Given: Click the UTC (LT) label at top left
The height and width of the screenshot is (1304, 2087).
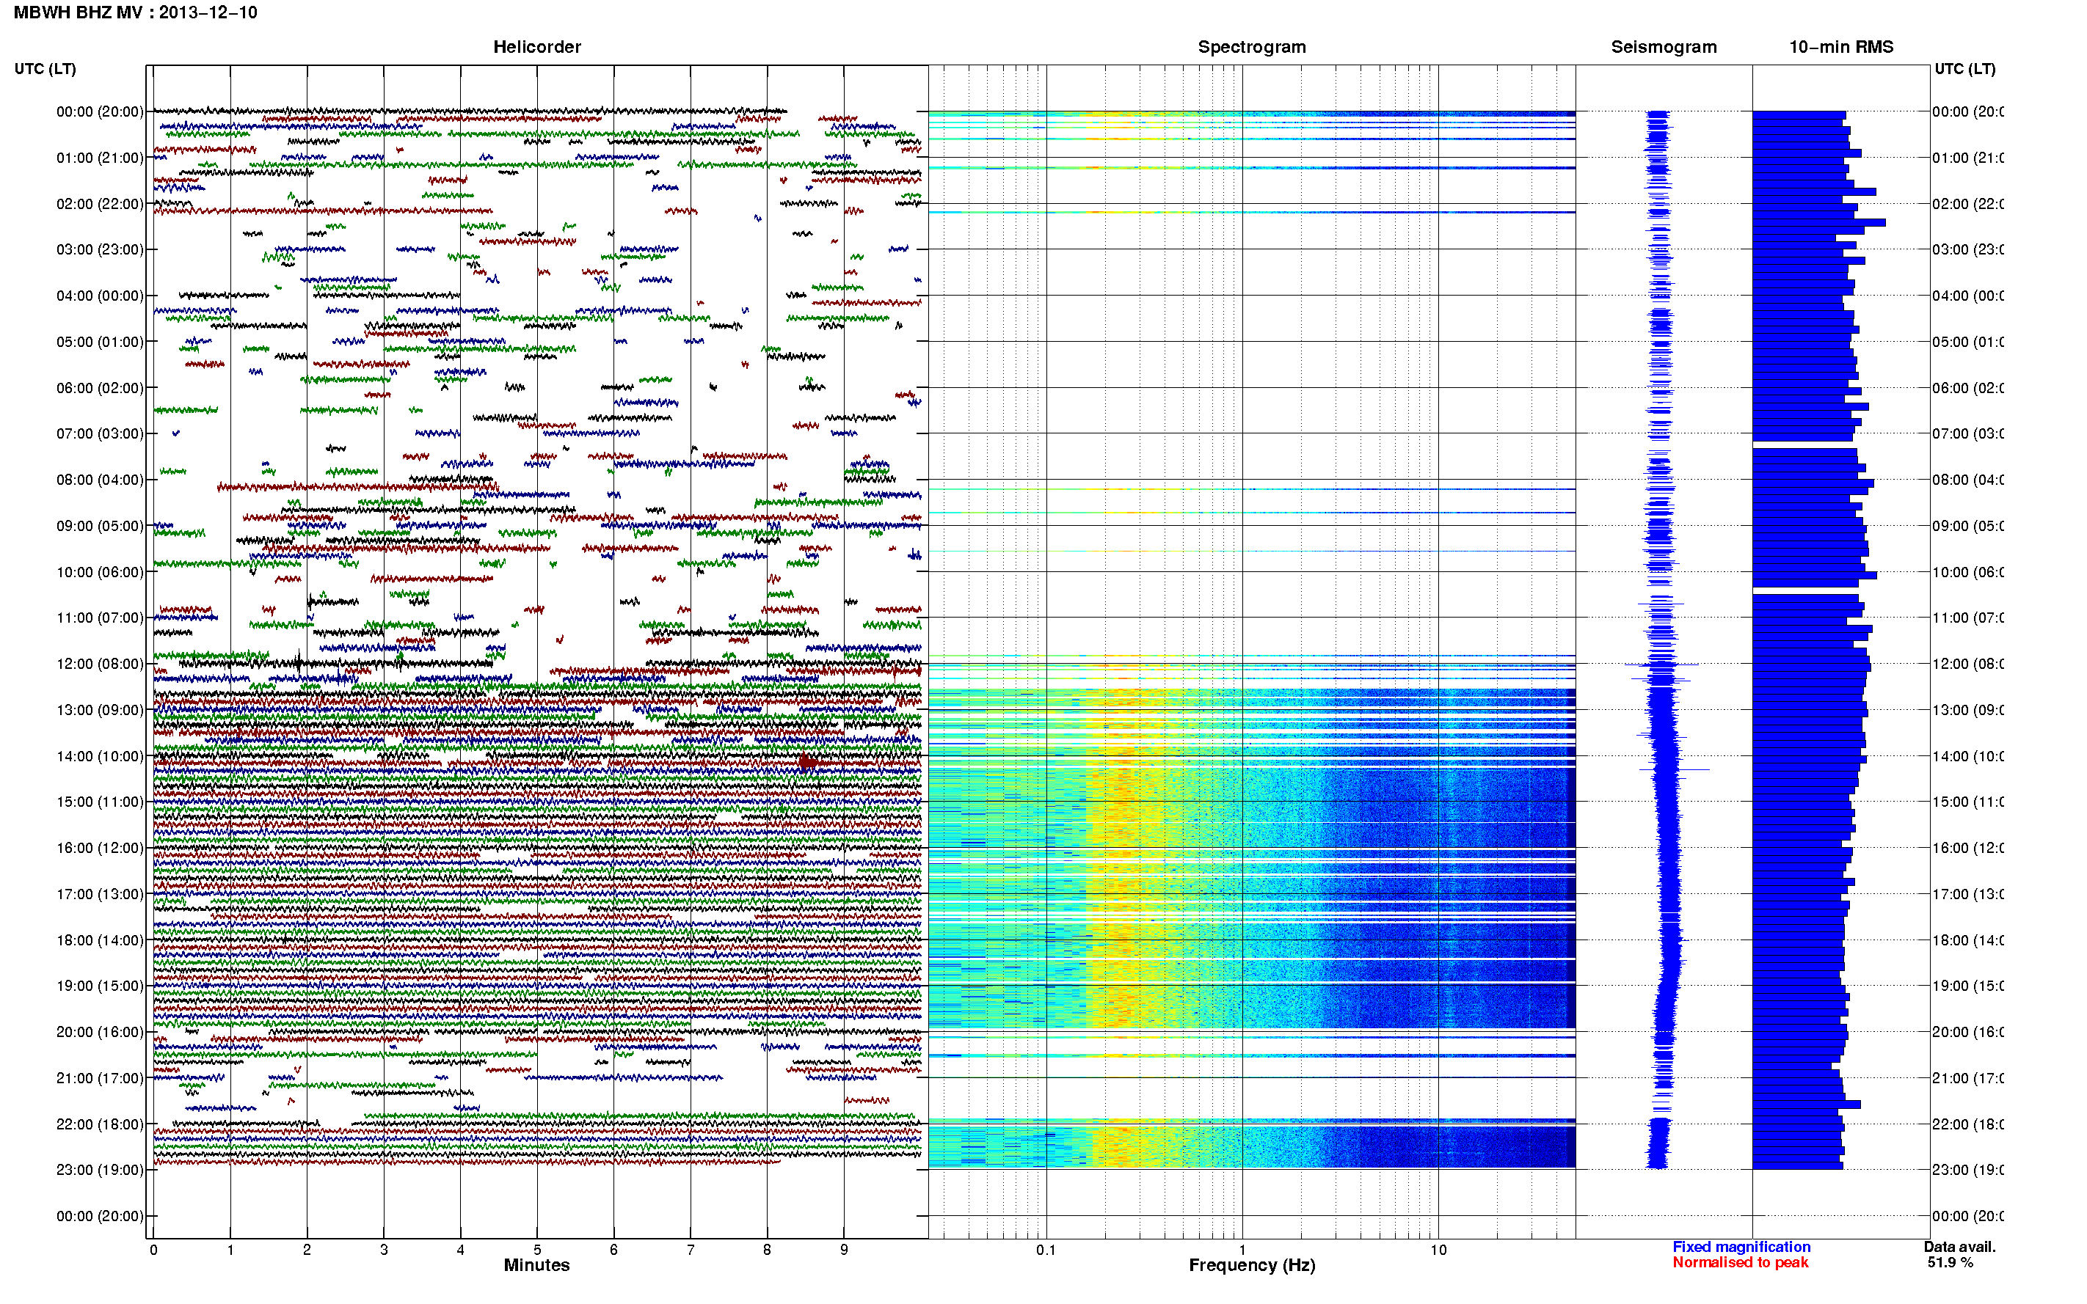Looking at the screenshot, I should (x=45, y=69).
